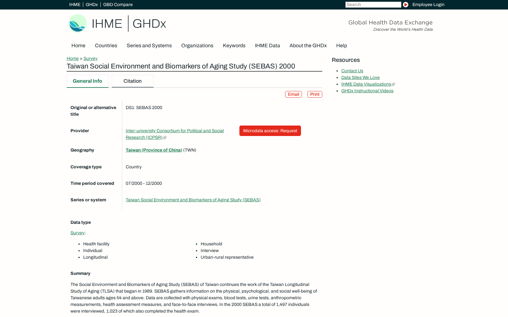Open Contact Us resource link
The height and width of the screenshot is (317, 508).
coord(352,71)
